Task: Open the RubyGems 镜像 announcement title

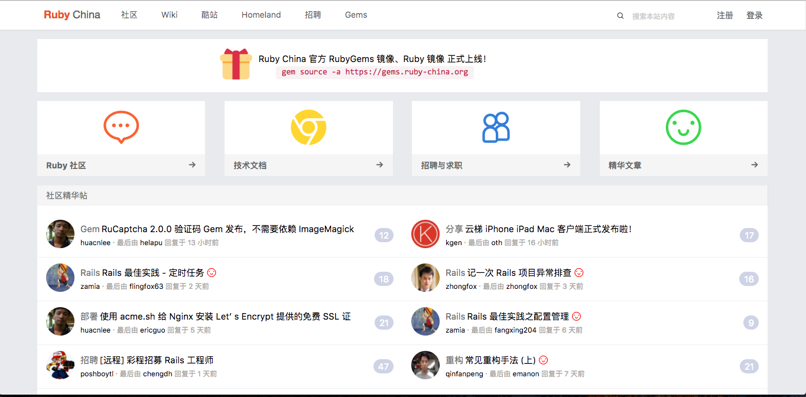Action: (372, 58)
